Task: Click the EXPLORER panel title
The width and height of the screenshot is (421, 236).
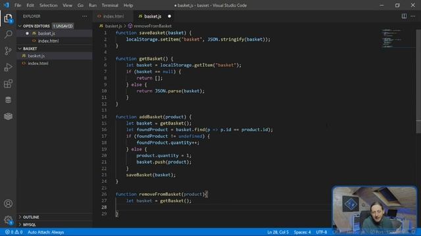Action: [32, 16]
